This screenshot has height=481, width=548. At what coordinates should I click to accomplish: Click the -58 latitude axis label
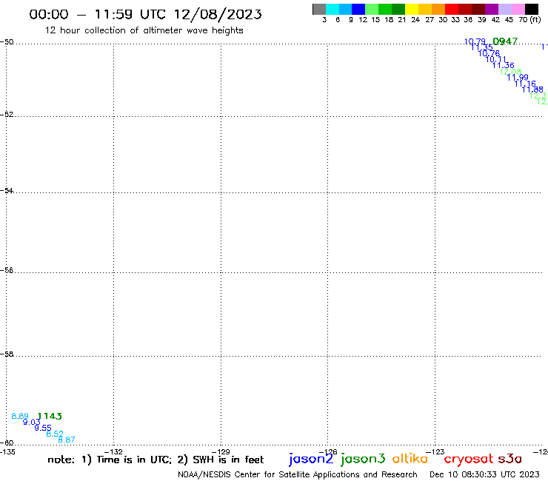7,354
